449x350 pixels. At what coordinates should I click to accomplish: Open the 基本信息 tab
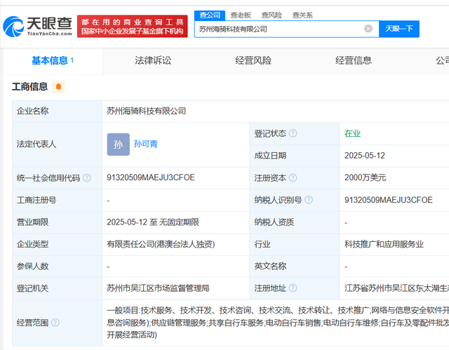[53, 60]
